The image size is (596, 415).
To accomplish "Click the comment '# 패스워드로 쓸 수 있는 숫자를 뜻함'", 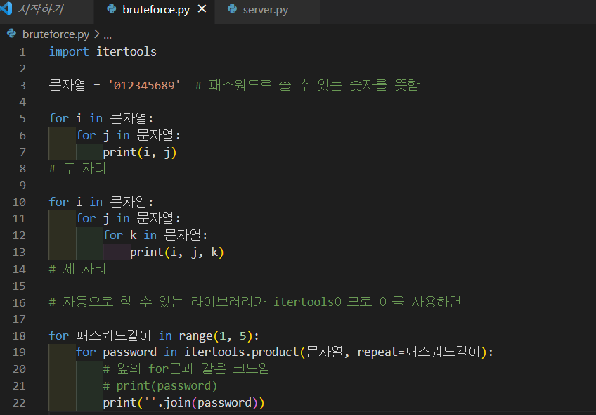I will click(308, 85).
